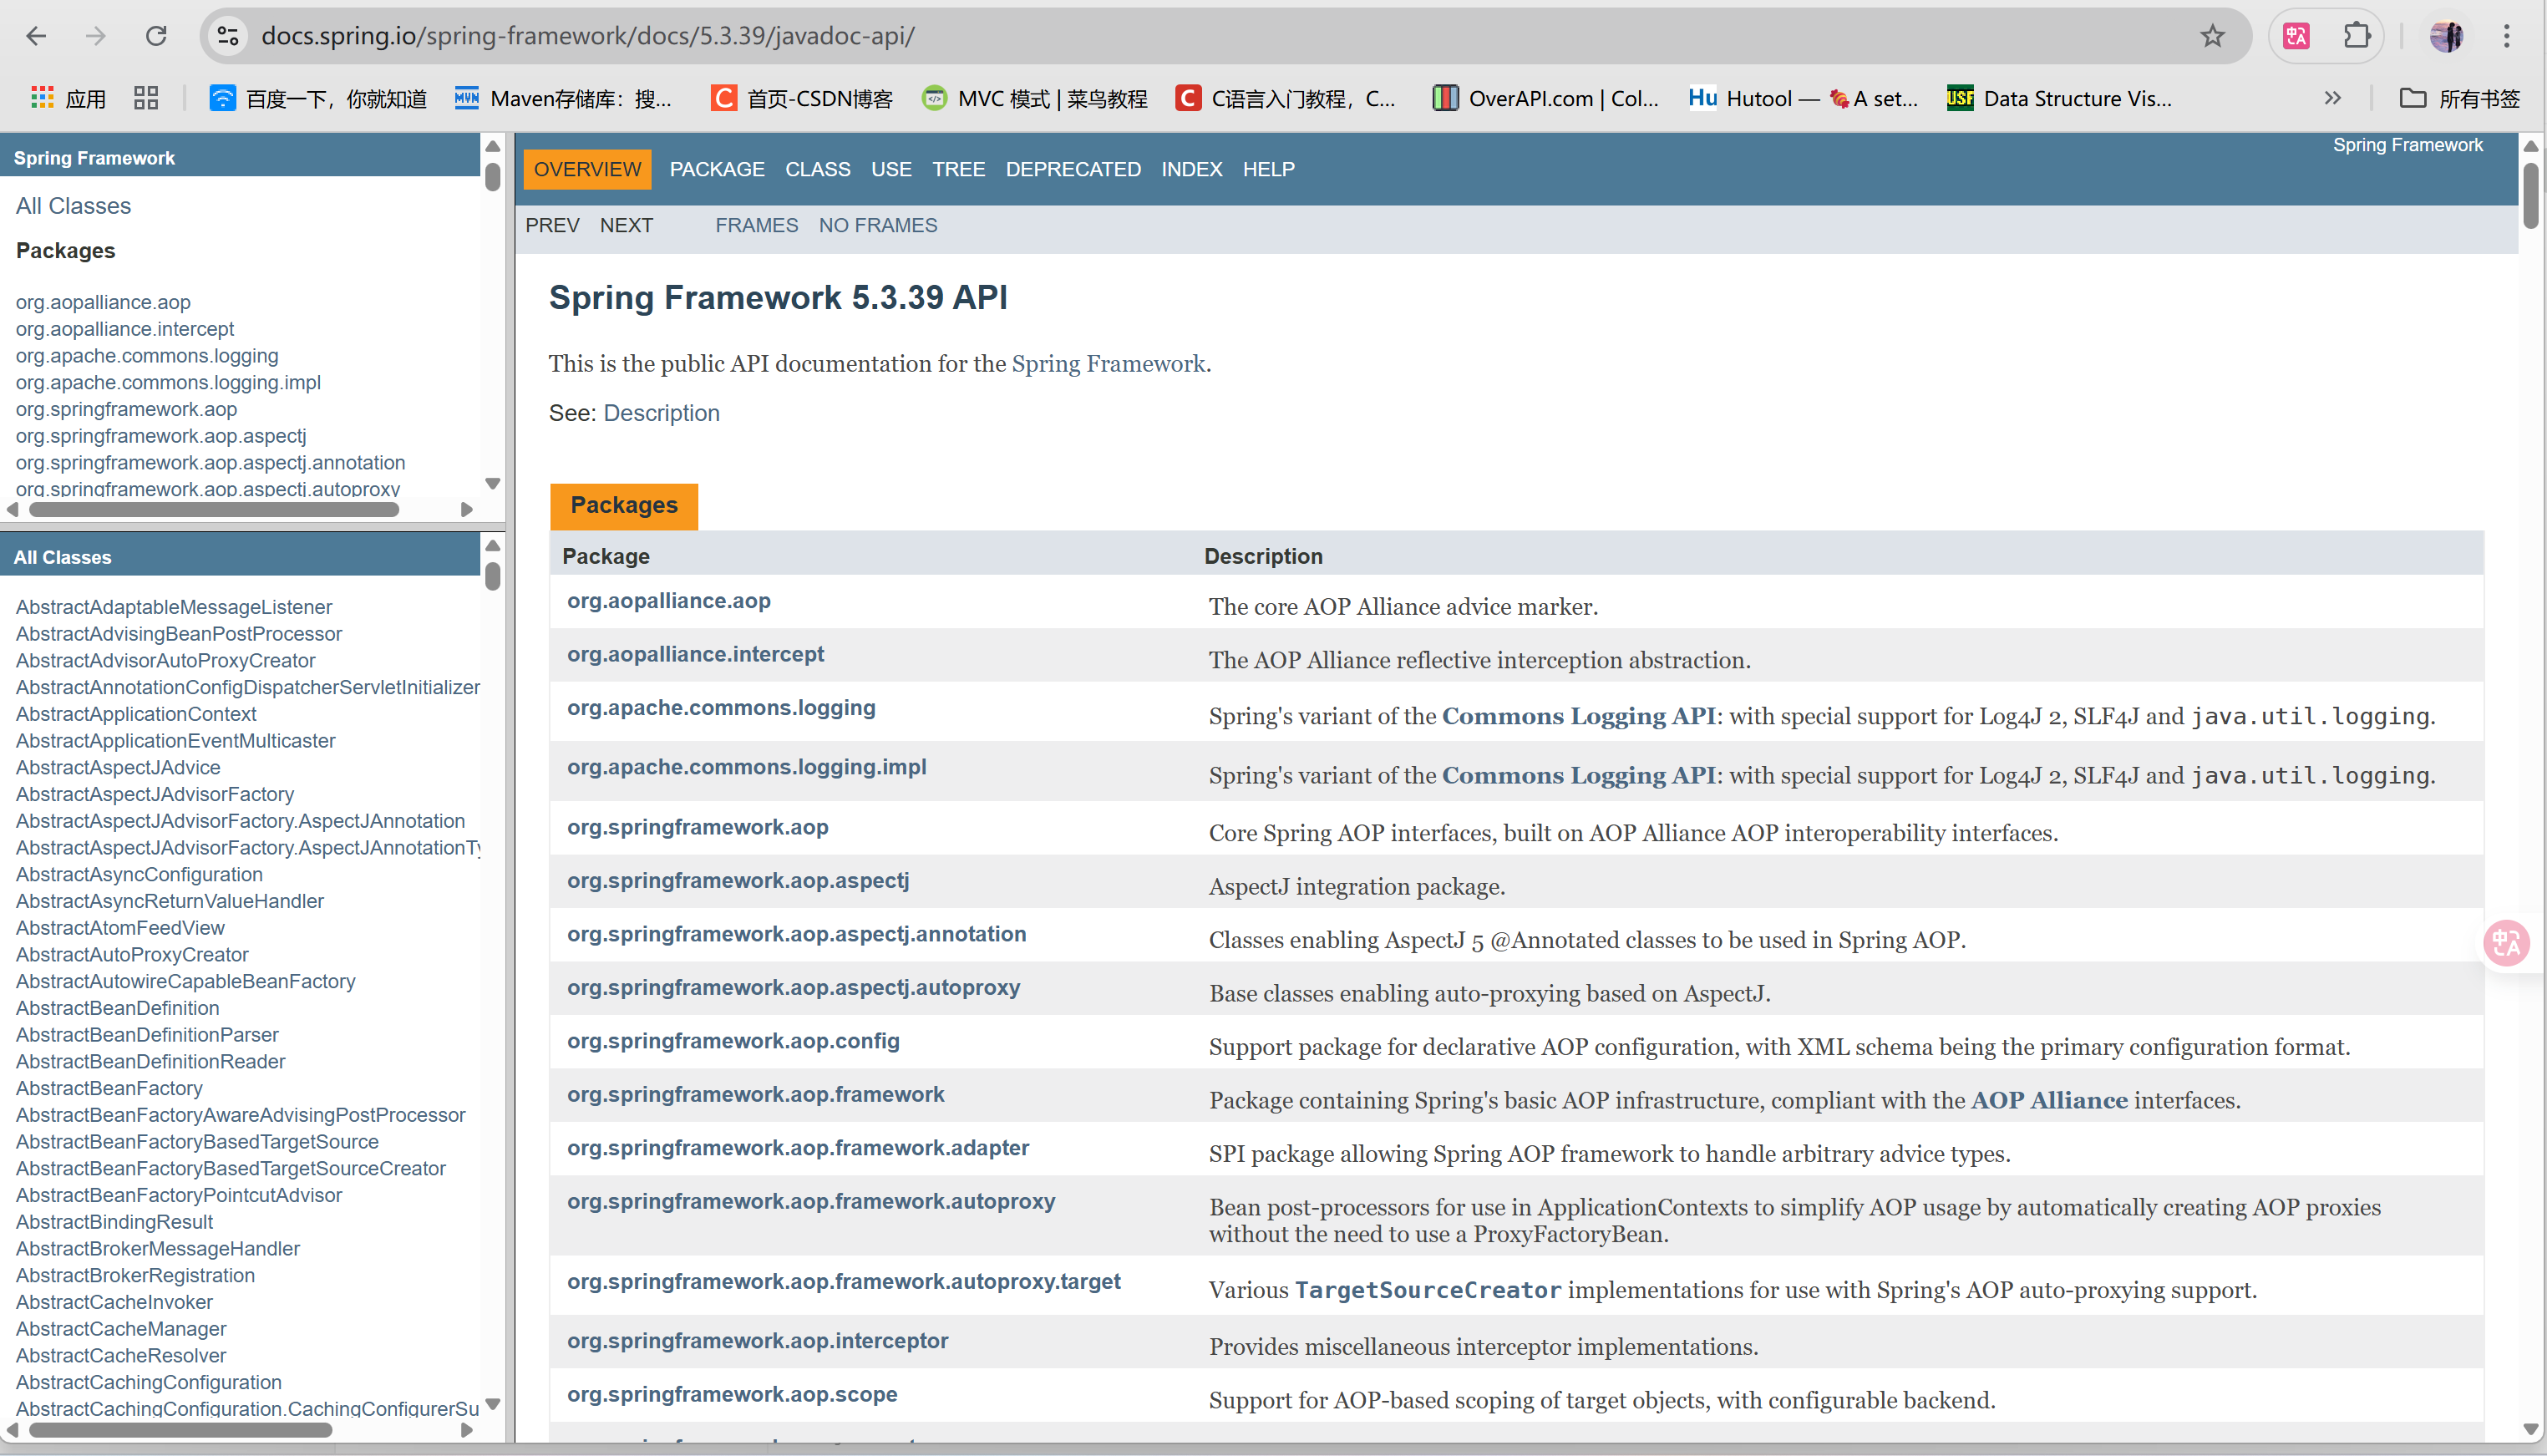Click the floating translate bubble icon
The image size is (2547, 1456).
(x=2506, y=943)
